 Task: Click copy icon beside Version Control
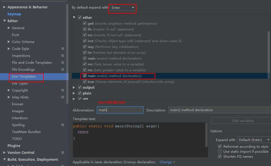tap(63, 153)
